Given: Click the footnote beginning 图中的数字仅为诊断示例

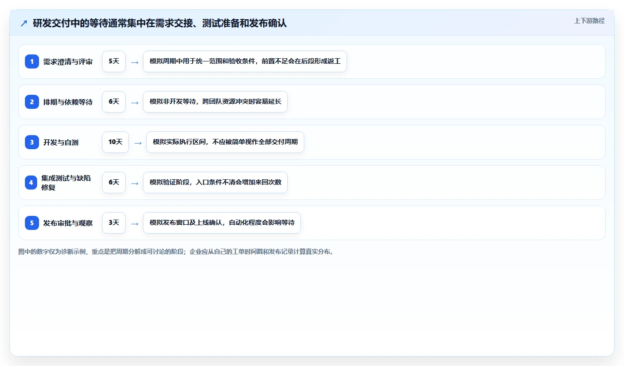Looking at the screenshot, I should 176,252.
